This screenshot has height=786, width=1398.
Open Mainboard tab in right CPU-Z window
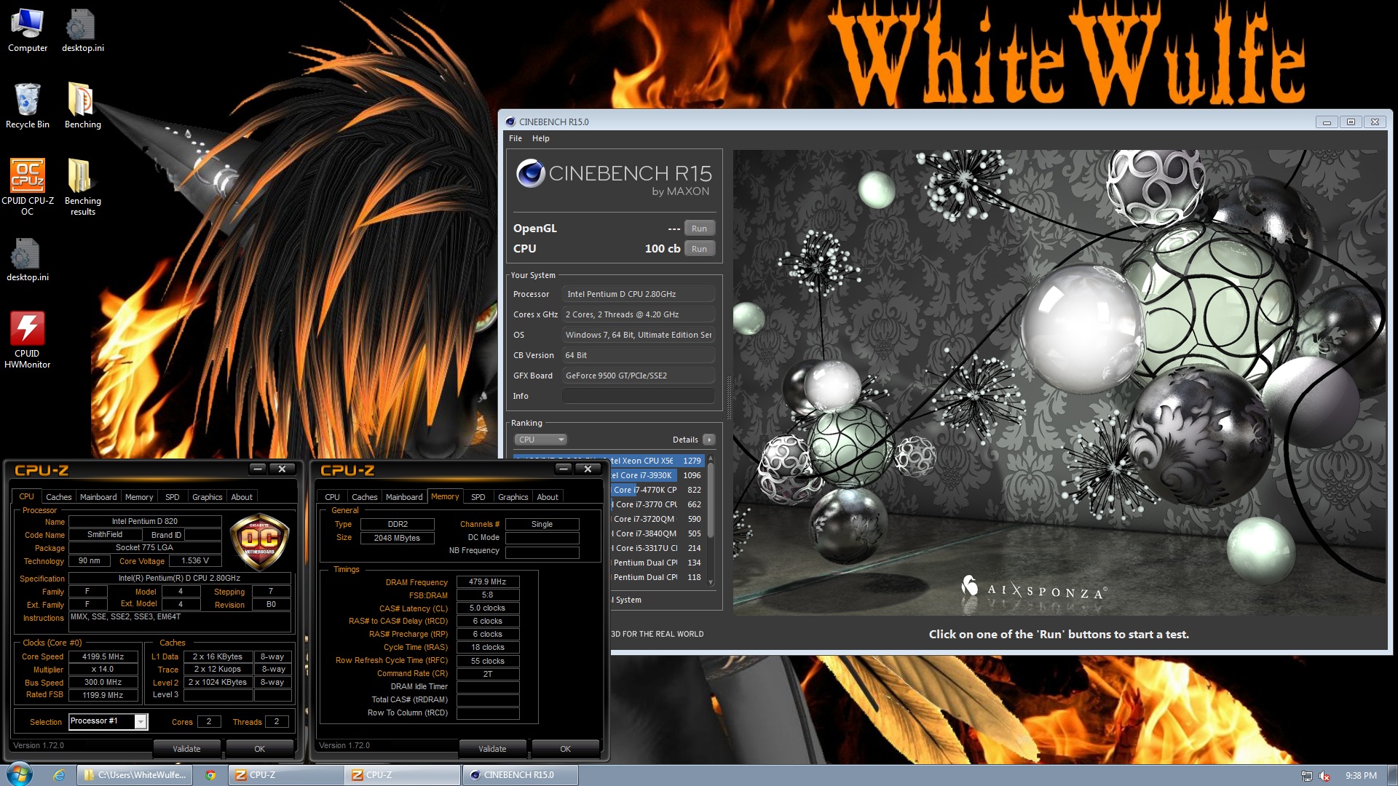404,497
